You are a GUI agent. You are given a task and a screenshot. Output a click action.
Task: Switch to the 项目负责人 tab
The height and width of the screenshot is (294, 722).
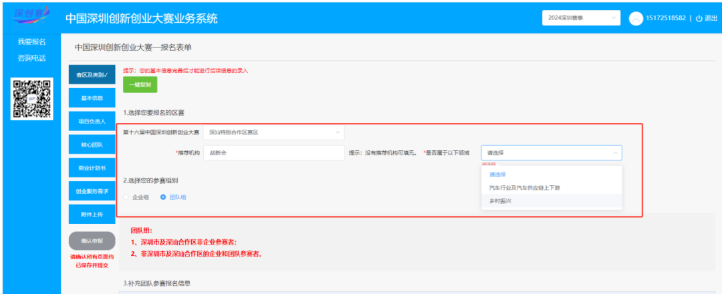point(92,122)
